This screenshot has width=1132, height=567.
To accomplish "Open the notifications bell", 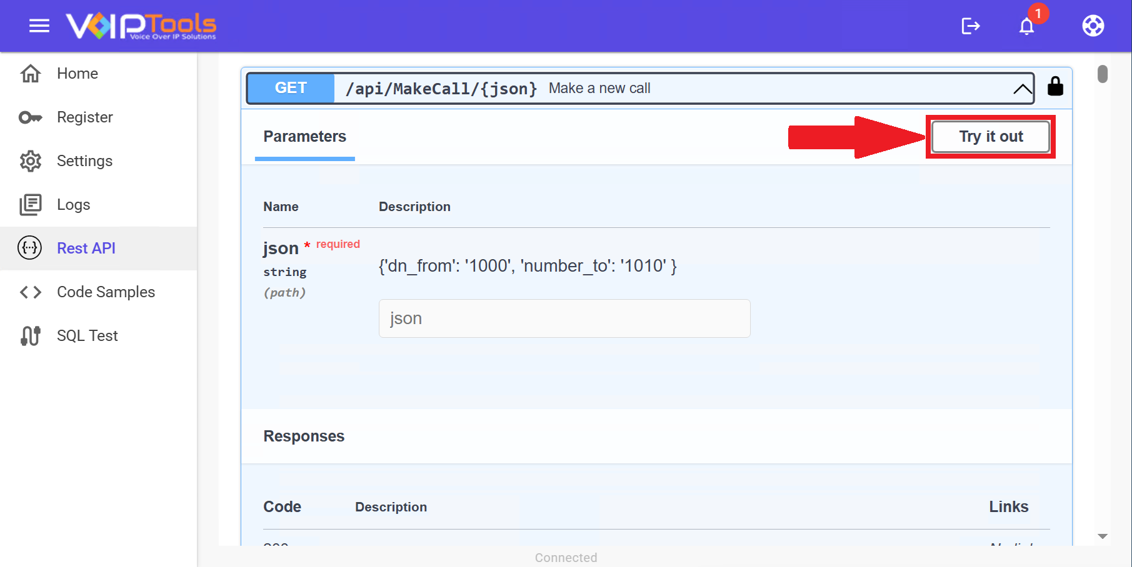I will [1026, 26].
